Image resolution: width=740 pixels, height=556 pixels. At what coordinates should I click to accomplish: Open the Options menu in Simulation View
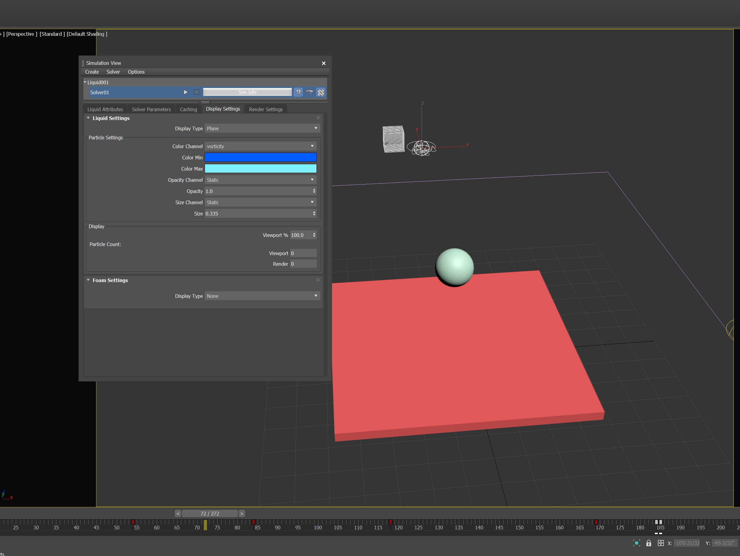tap(136, 72)
